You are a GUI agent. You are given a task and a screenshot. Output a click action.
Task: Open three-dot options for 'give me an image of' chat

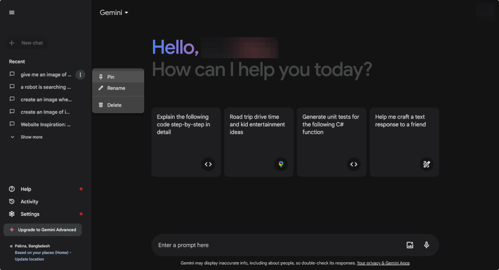[80, 75]
